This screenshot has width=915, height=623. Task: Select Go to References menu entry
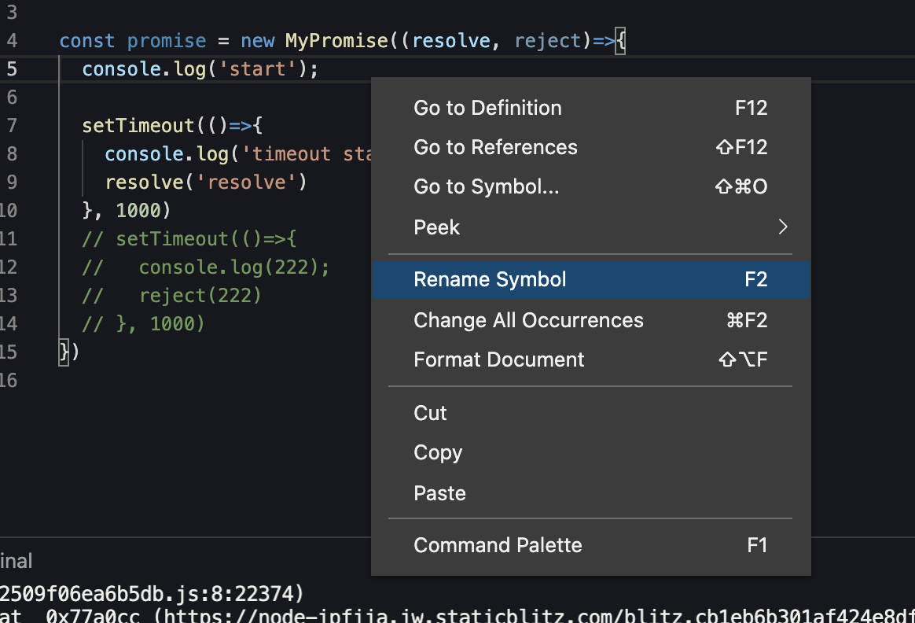pos(590,147)
